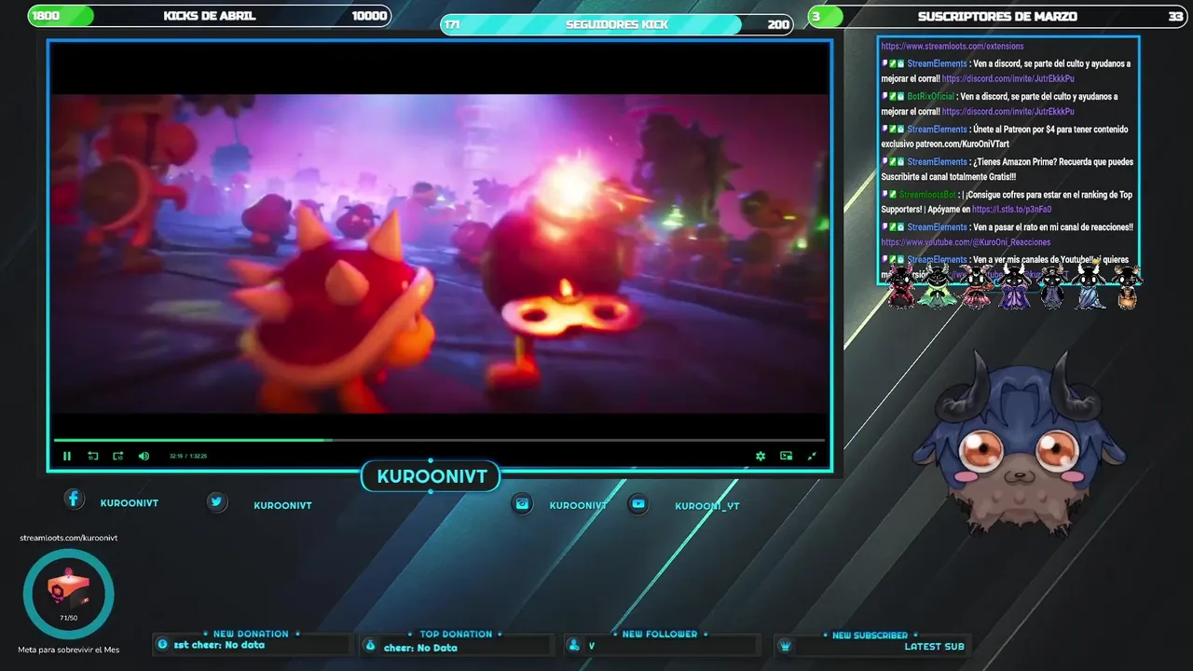The height and width of the screenshot is (671, 1193).
Task: Click the horned goat VTuber avatar
Action: [1021, 444]
